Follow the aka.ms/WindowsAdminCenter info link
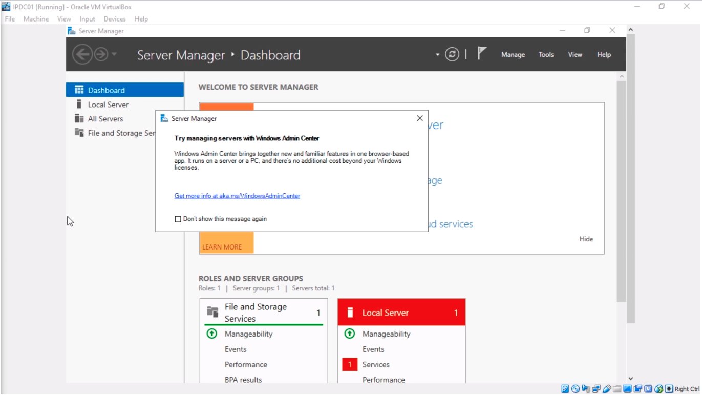This screenshot has width=702, height=395. pyautogui.click(x=237, y=196)
